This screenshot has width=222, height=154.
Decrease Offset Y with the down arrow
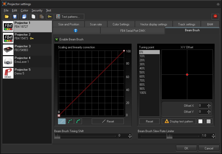pos(209,113)
